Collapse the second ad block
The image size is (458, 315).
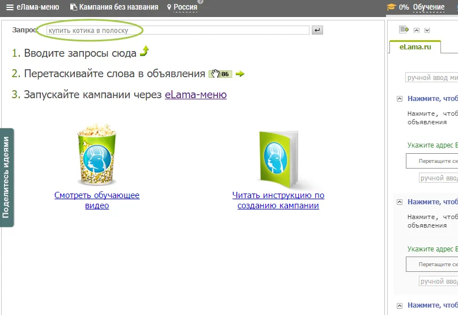click(400, 202)
